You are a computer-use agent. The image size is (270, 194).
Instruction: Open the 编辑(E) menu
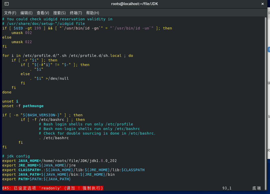coord(26,13)
